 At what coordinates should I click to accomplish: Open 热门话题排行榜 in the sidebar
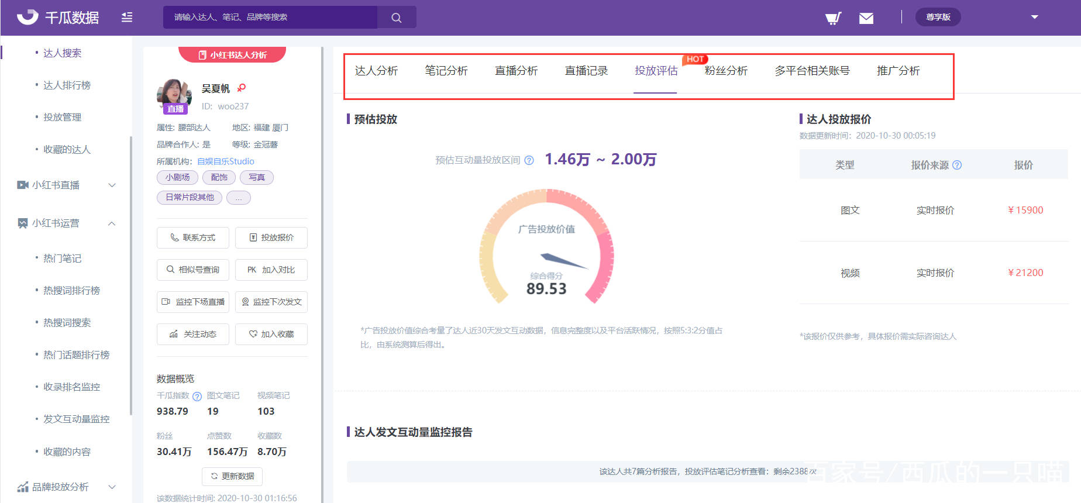tap(76, 355)
